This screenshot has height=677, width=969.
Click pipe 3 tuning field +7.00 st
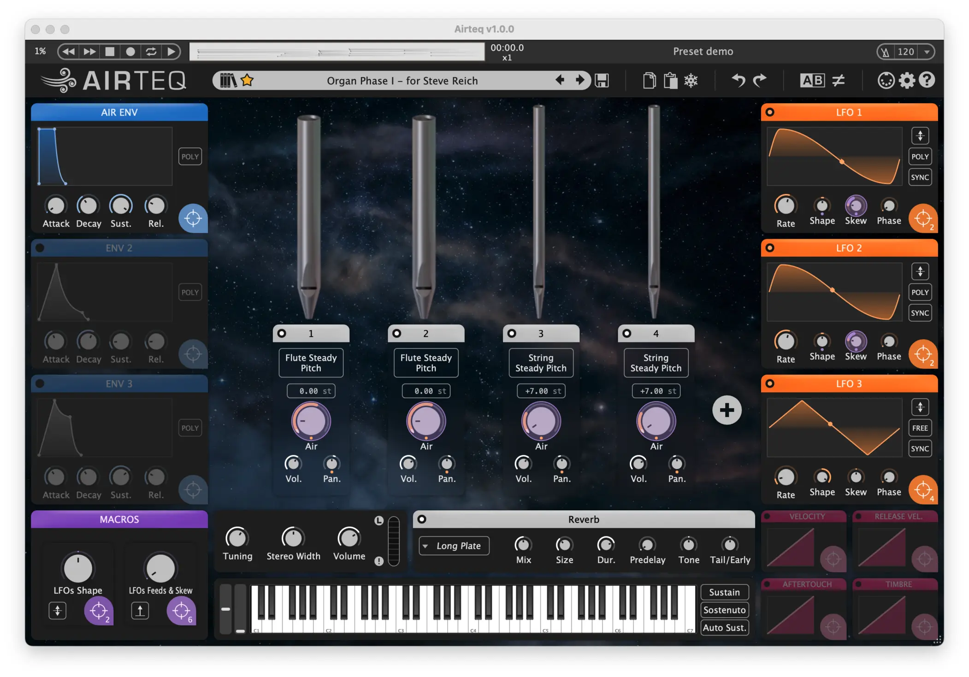pyautogui.click(x=541, y=391)
